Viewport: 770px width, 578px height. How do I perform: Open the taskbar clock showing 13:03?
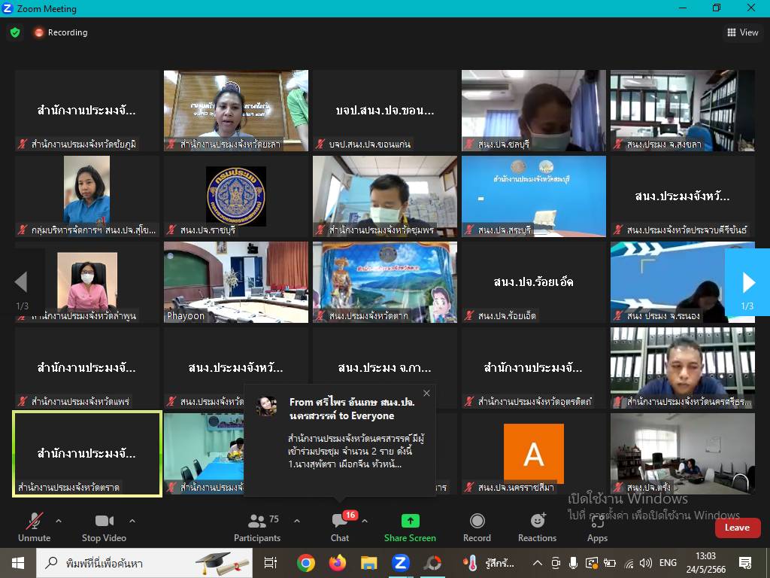tap(705, 563)
